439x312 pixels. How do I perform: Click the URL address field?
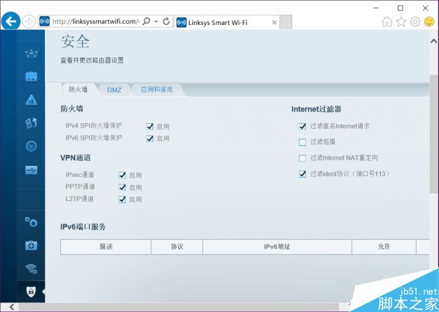pos(95,22)
